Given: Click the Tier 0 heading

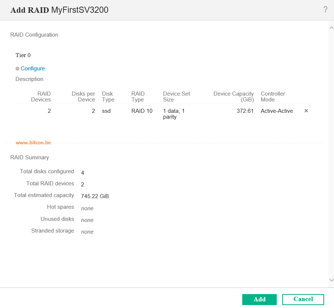Looking at the screenshot, I should 23,55.
